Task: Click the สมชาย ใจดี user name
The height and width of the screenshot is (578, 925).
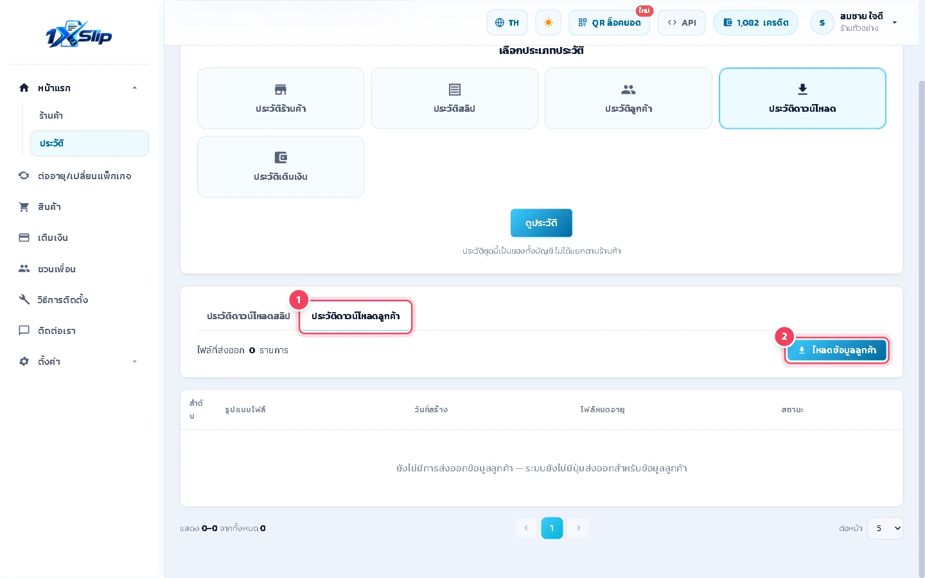Action: pyautogui.click(x=861, y=17)
